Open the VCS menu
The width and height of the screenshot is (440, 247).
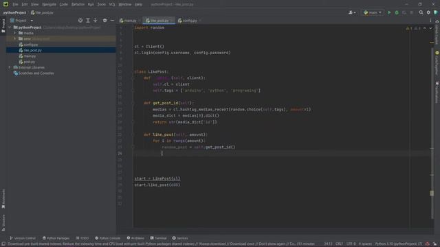coord(112,5)
